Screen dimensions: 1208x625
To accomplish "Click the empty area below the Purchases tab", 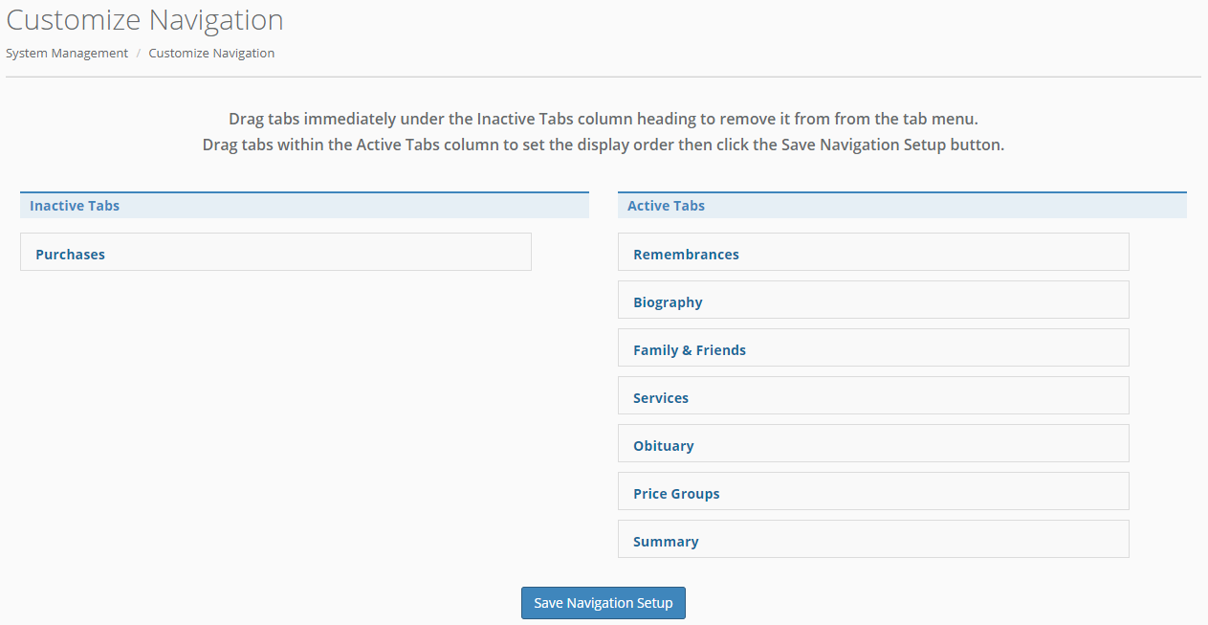I will click(275, 402).
